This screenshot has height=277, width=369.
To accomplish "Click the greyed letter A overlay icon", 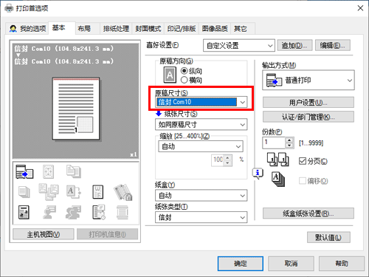I will [x=74, y=192].
